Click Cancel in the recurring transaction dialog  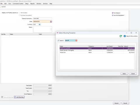click(133, 74)
